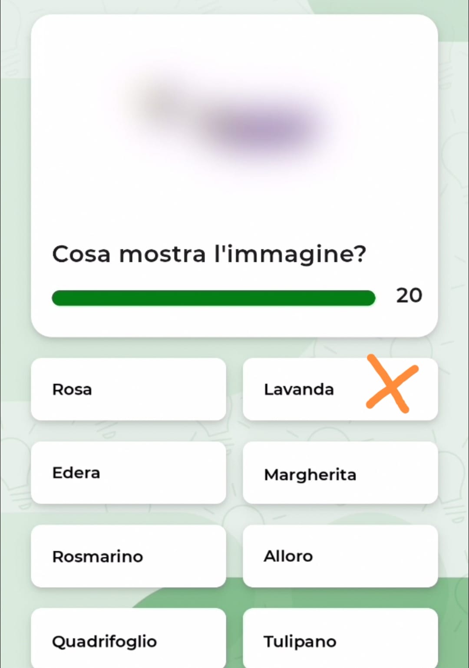Tap the Alloro answer option
The height and width of the screenshot is (668, 469).
[x=340, y=556]
